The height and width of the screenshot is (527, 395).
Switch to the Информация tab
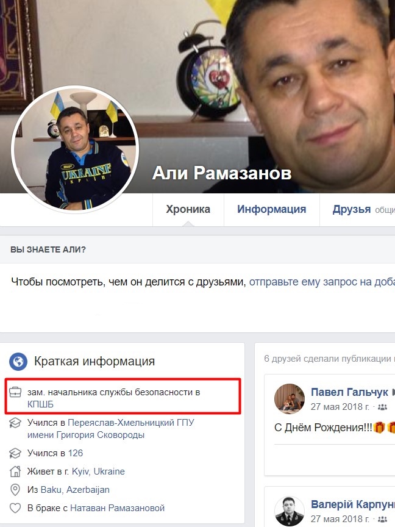(271, 209)
